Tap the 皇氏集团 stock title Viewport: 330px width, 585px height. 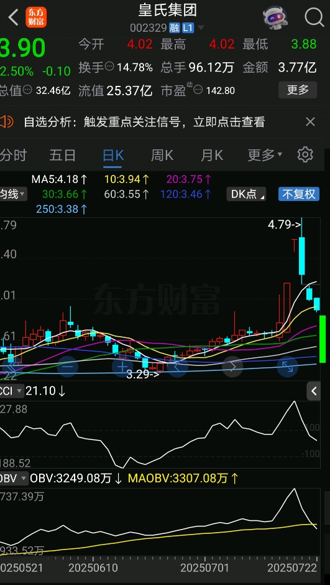point(168,10)
